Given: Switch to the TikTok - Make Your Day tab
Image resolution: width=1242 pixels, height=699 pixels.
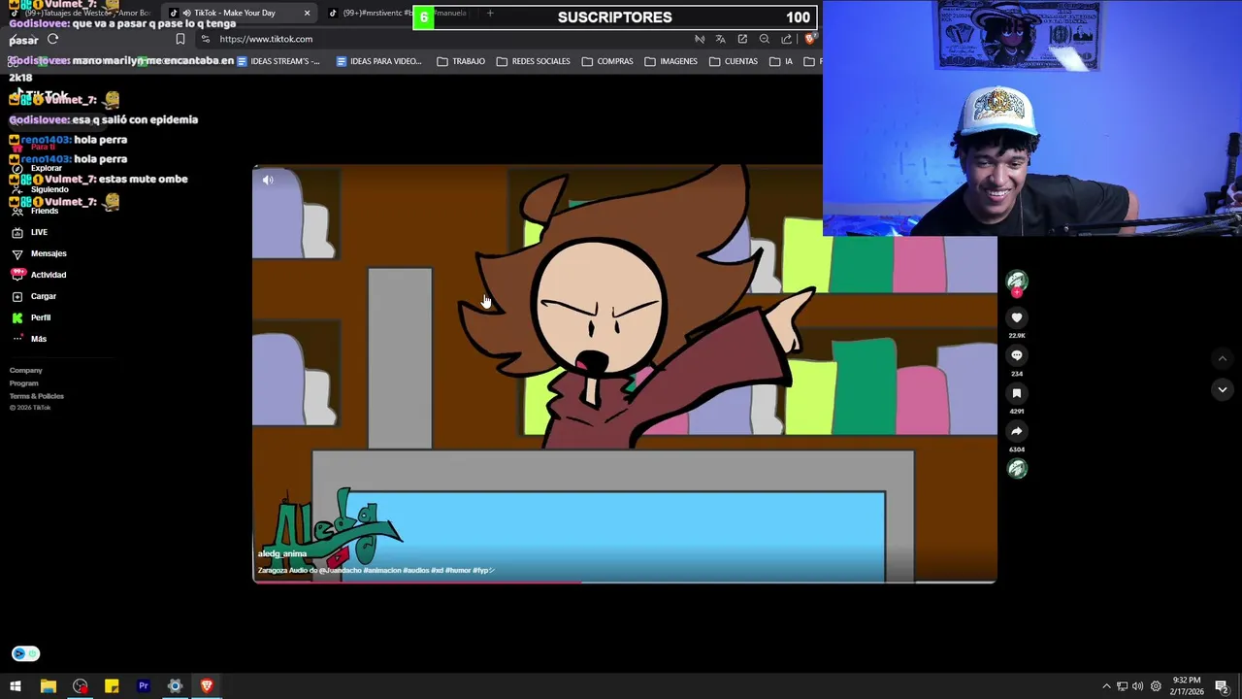Looking at the screenshot, I should (240, 13).
